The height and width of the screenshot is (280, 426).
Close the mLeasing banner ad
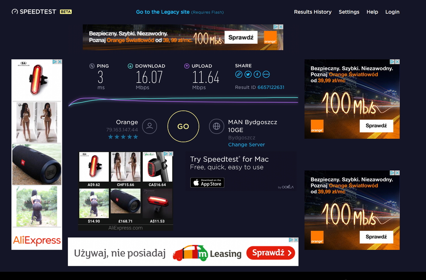coord(296,240)
